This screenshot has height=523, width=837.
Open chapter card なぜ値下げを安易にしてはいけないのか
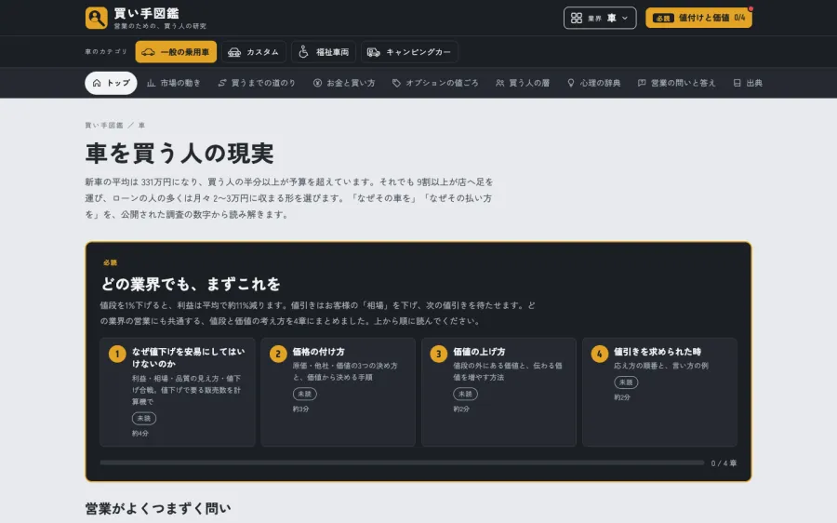(178, 392)
